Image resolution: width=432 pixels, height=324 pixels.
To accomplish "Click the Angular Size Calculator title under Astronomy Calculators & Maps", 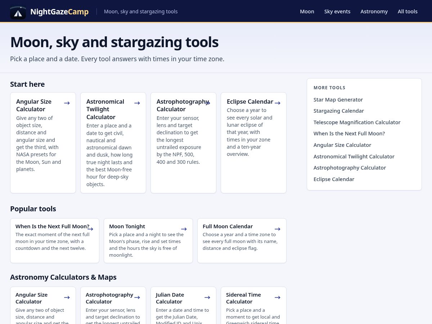I will [x=31, y=298].
